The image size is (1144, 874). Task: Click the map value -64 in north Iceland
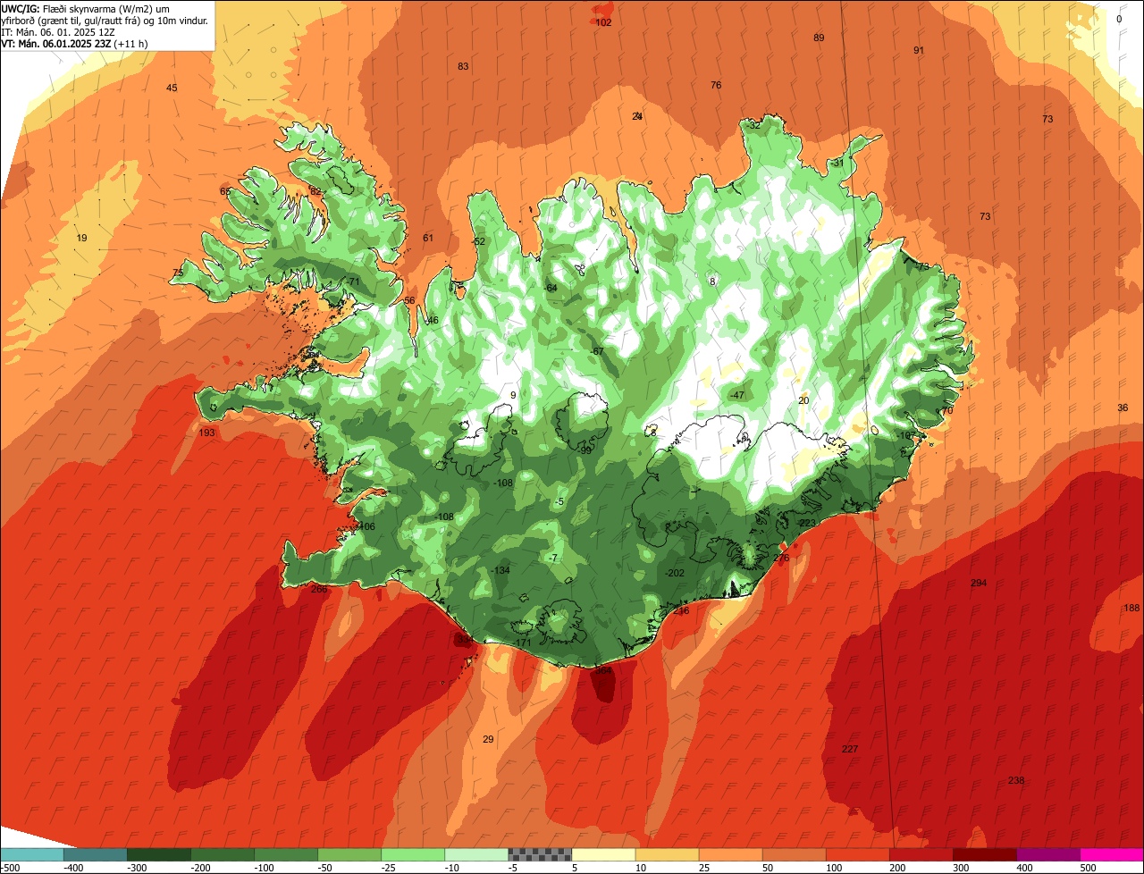tap(551, 288)
